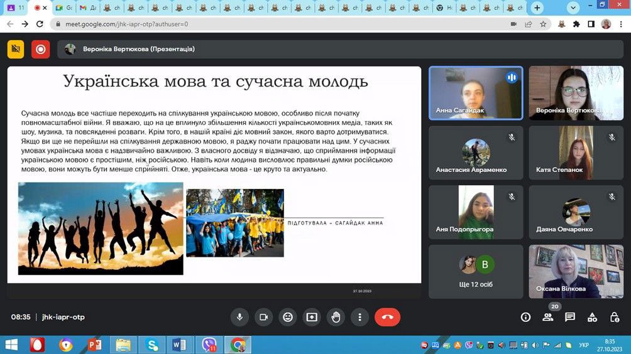The width and height of the screenshot is (631, 354).
Task: Open Viber from the taskbar
Action: (209, 345)
